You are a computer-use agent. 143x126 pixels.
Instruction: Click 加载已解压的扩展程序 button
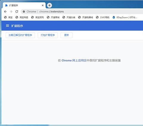[20, 35]
